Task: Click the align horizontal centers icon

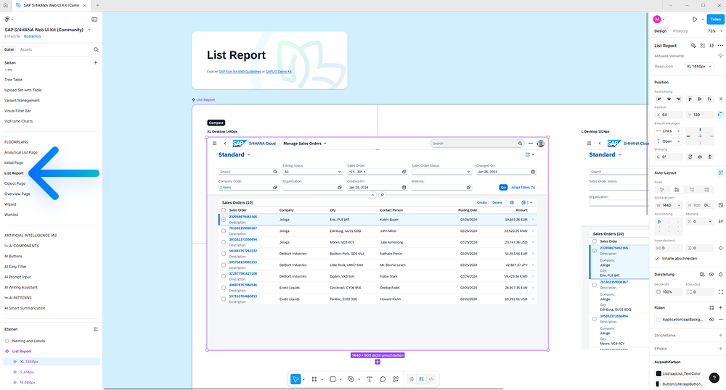Action: (669, 99)
